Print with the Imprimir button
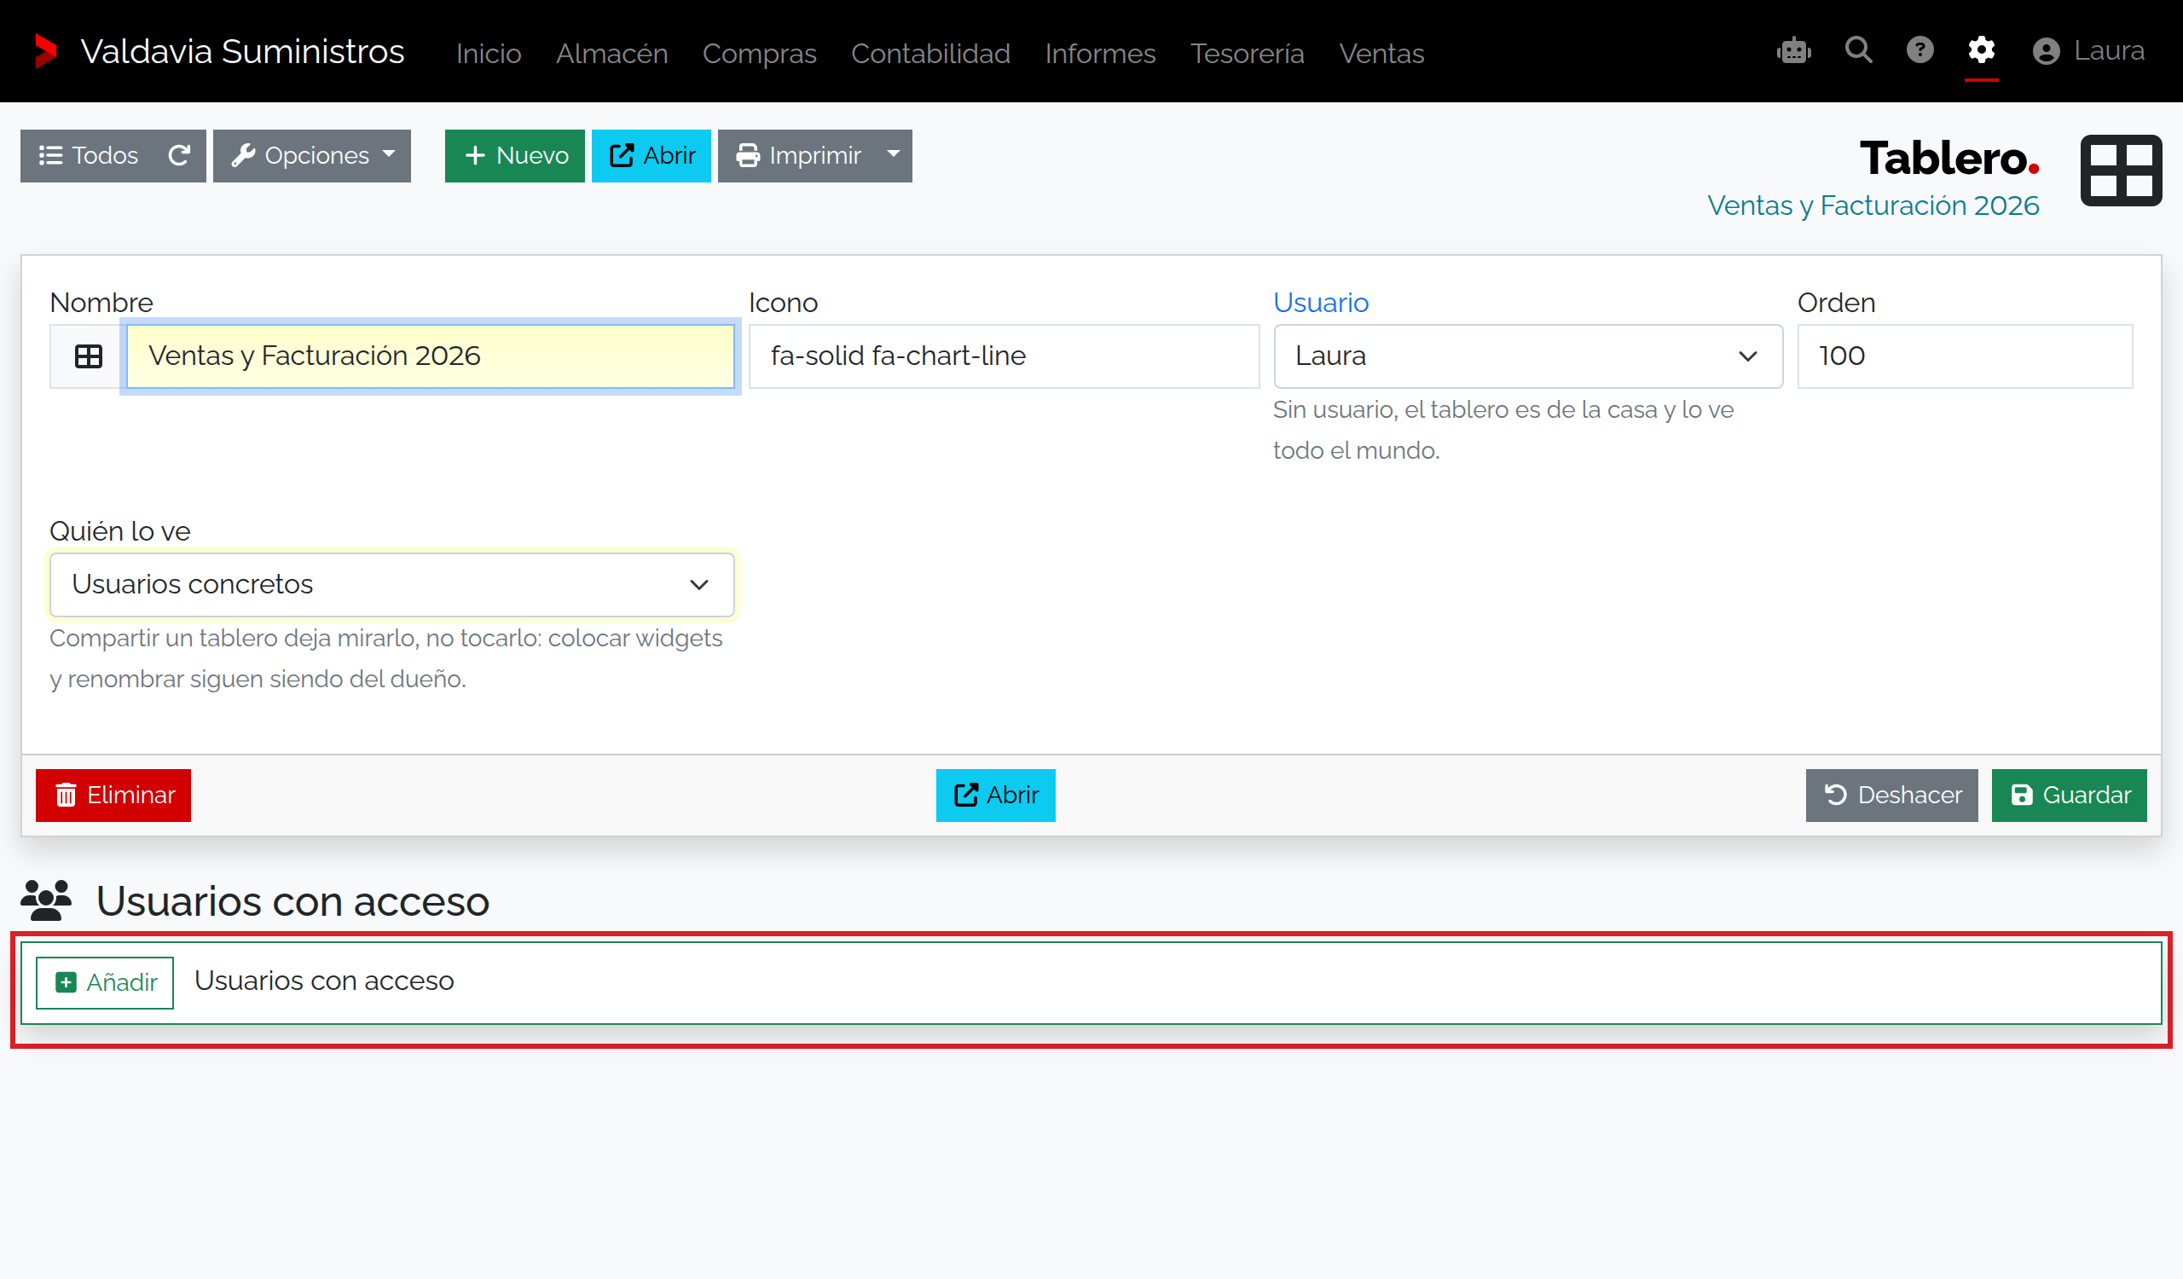Screen dimensions: 2183x1279 798,156
